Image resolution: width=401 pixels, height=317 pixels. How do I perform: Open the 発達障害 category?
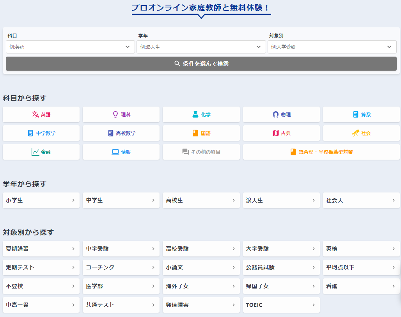201,305
